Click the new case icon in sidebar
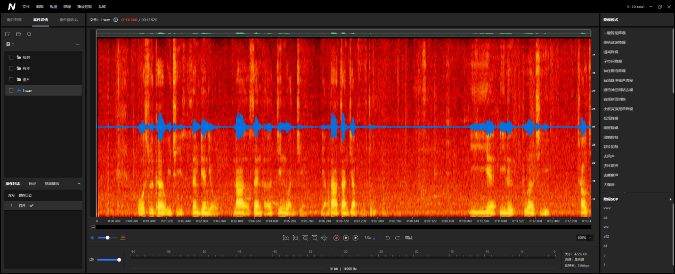 point(8,34)
